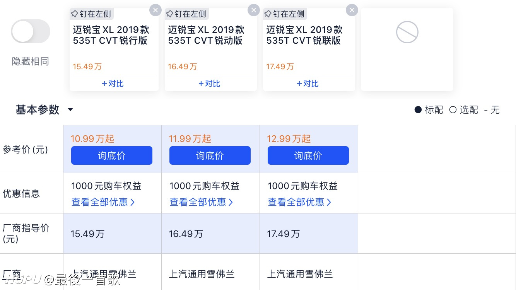
Task: Pin 锐动版 column to the left
Action: tap(186, 14)
